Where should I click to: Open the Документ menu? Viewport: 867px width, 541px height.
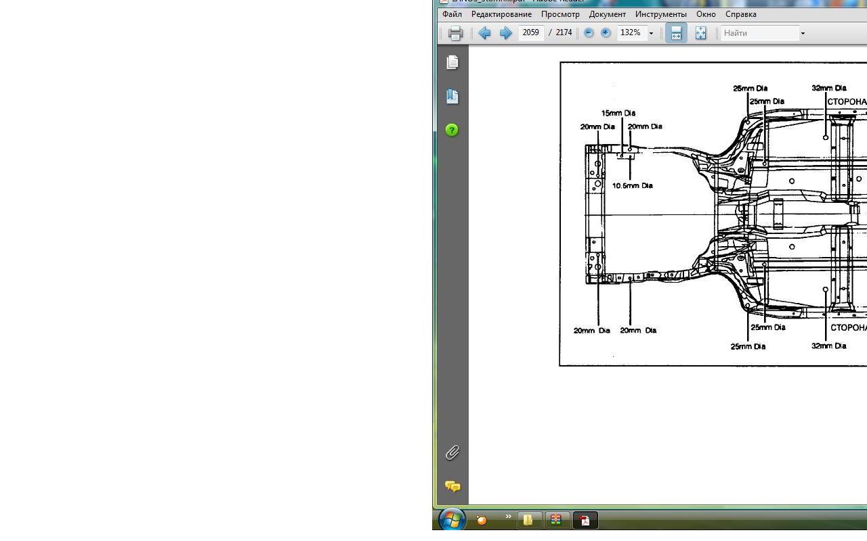click(x=608, y=14)
